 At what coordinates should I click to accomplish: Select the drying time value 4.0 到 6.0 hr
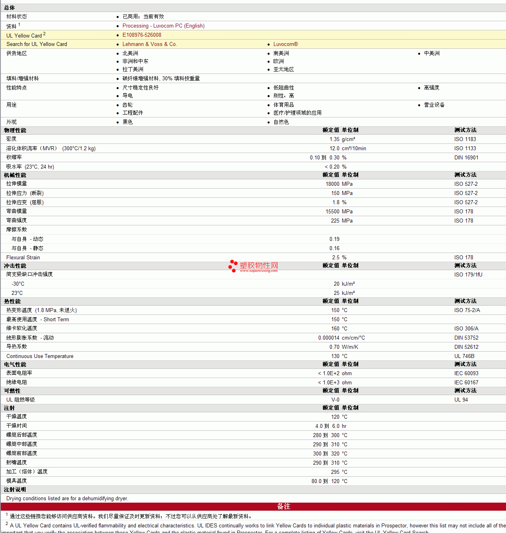coord(331,426)
